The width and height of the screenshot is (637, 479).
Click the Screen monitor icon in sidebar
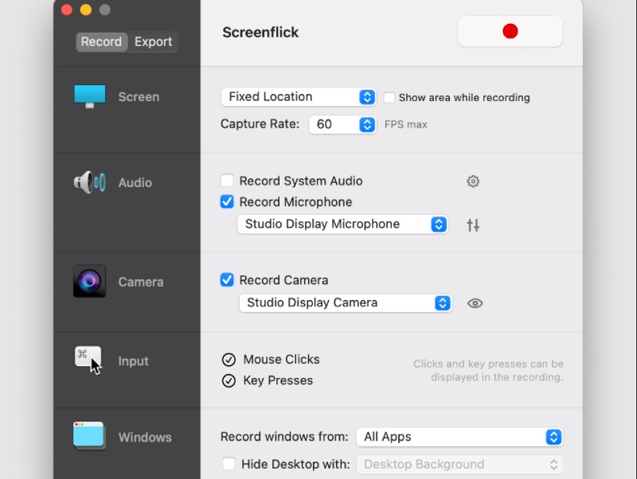pyautogui.click(x=89, y=96)
